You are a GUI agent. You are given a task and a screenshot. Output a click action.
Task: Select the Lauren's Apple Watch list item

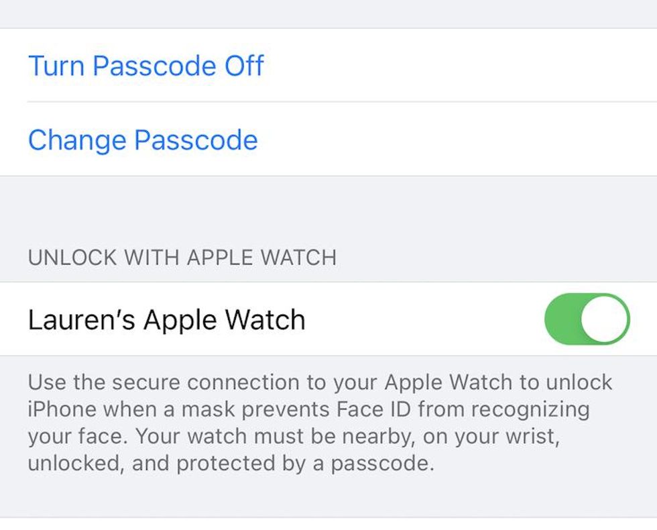coord(268,319)
